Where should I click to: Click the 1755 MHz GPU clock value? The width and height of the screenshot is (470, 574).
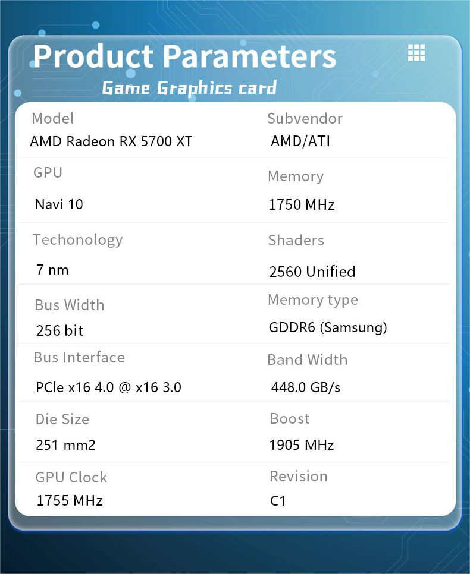70,500
